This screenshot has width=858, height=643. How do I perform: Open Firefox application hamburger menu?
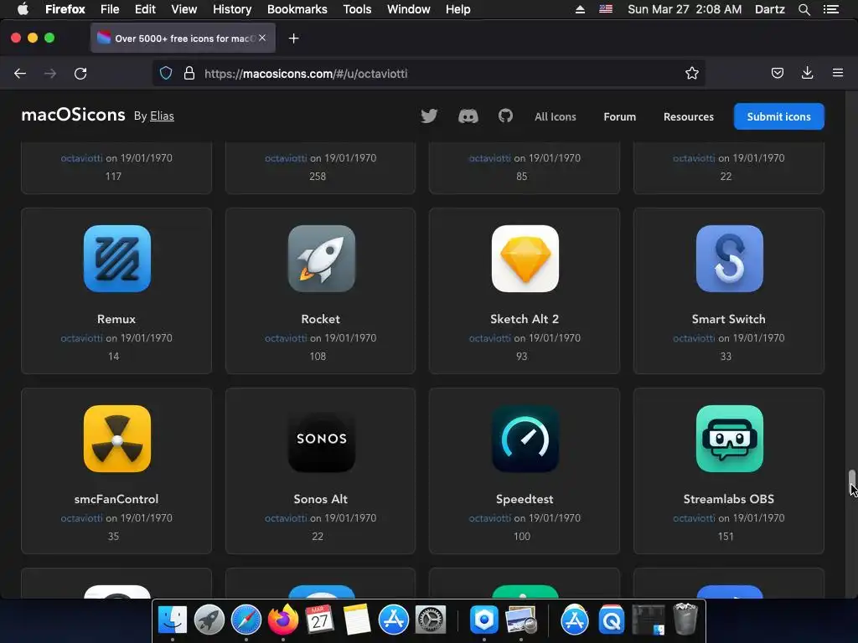pyautogui.click(x=838, y=73)
